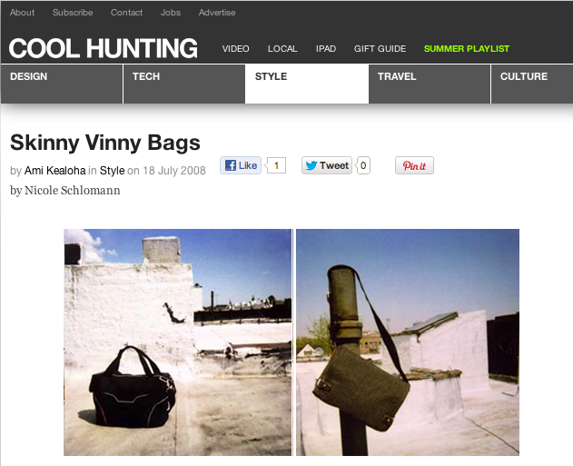
Task: Open the iPad menu item
Action: click(326, 49)
